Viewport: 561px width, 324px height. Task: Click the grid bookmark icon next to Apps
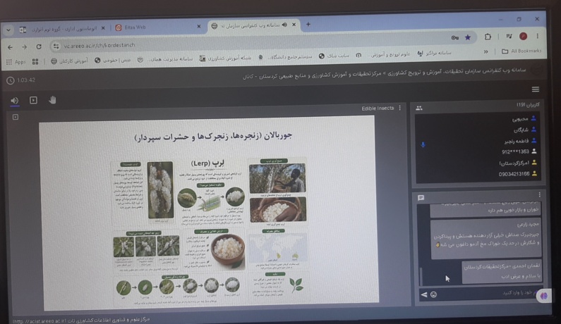tap(35, 62)
